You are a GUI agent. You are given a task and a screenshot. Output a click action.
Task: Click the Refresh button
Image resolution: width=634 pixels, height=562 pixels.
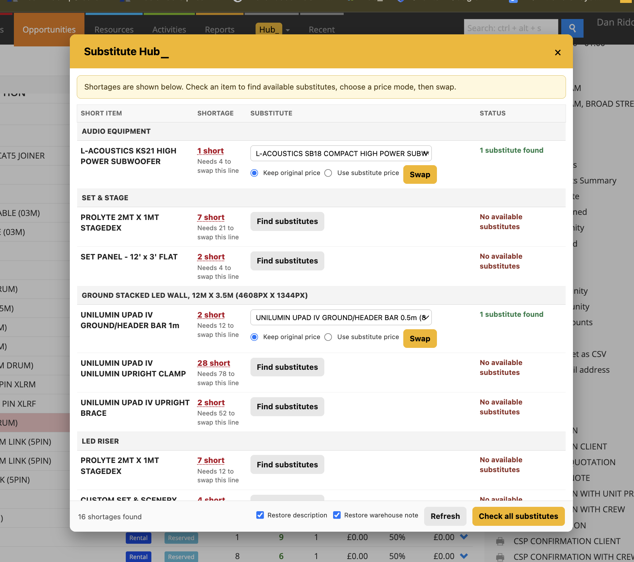click(x=445, y=516)
